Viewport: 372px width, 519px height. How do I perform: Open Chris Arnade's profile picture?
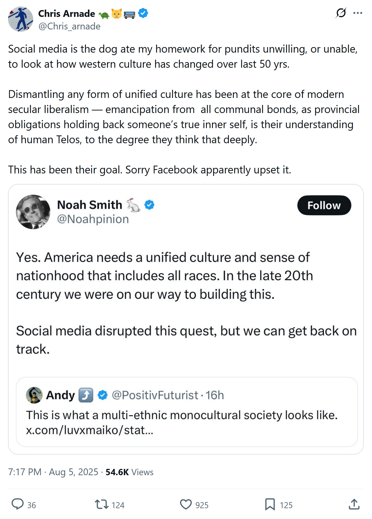click(x=21, y=19)
